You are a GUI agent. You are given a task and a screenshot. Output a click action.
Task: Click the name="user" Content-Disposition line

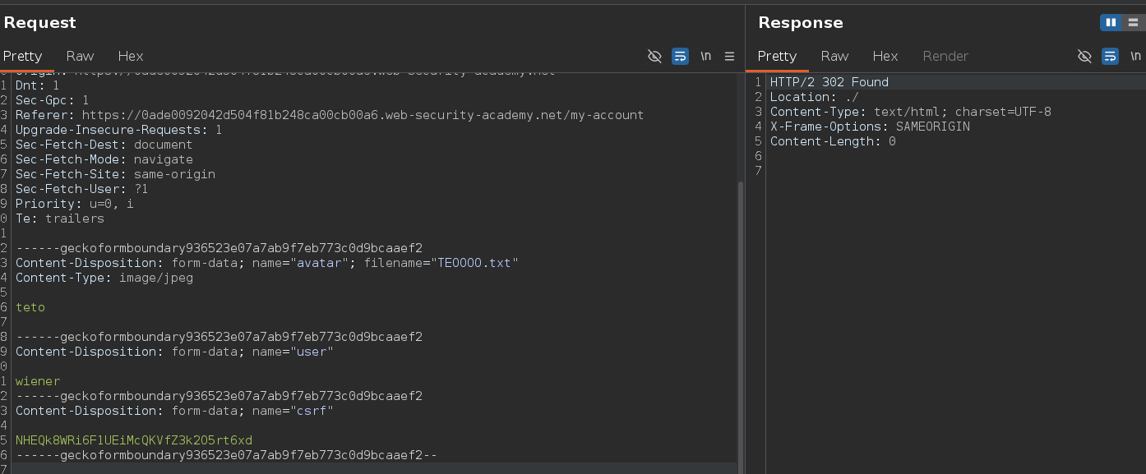point(174,352)
